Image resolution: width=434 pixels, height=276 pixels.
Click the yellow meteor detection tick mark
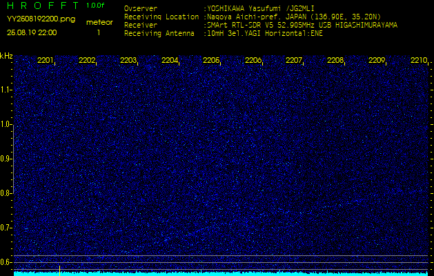pos(59,270)
